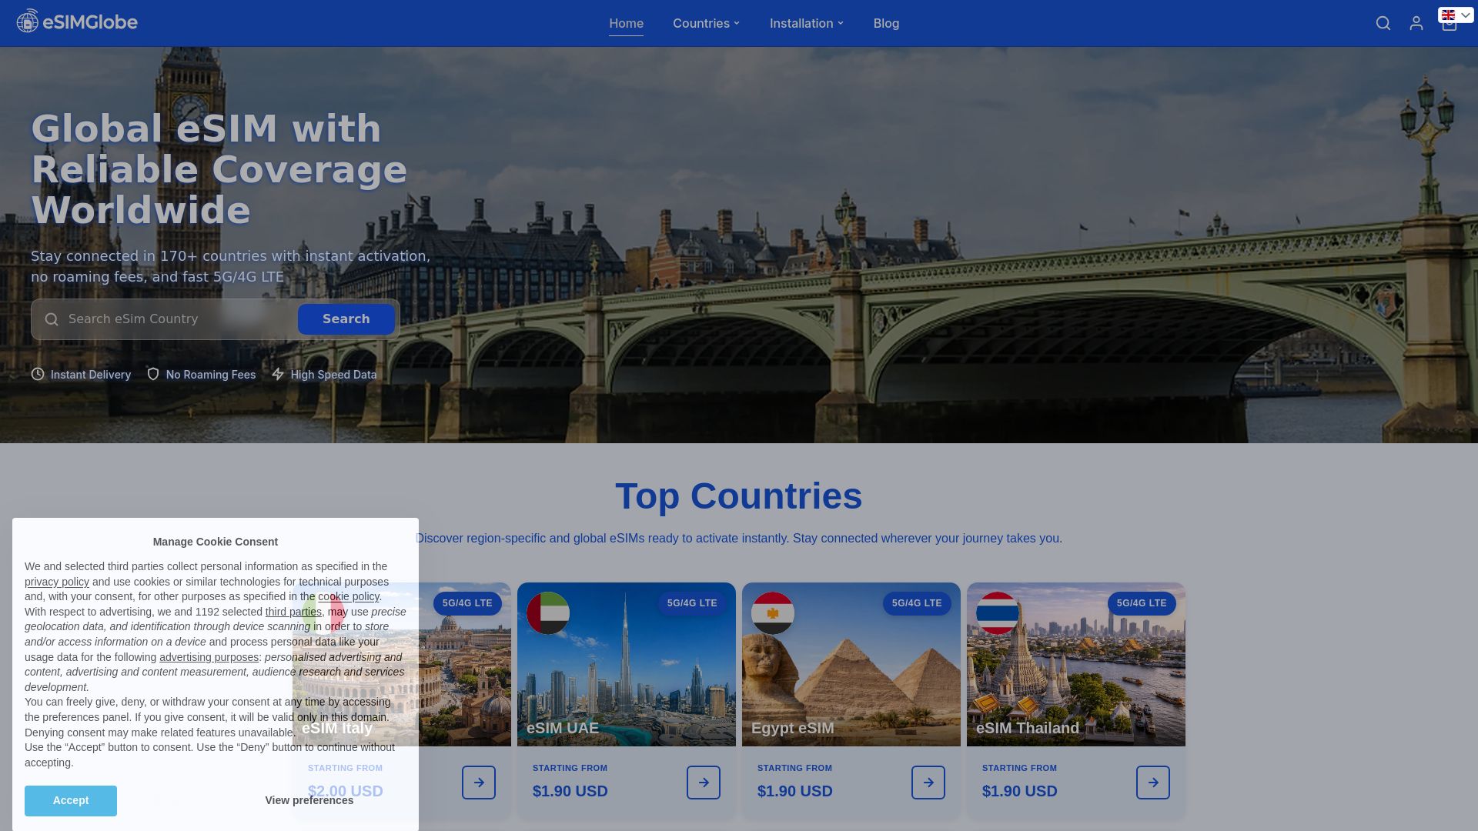Click the Instant Delivery clock icon

tap(38, 374)
